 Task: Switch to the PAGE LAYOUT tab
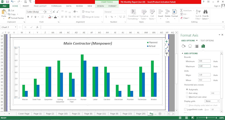[x=40, y=6]
